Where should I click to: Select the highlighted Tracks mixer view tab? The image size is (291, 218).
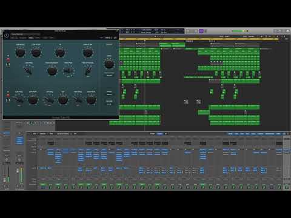[159, 134]
